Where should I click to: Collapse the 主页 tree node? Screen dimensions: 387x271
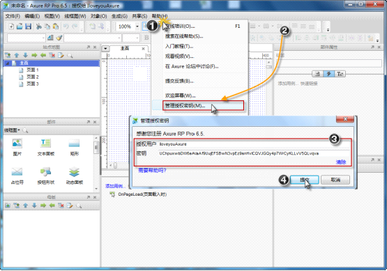click(8, 63)
